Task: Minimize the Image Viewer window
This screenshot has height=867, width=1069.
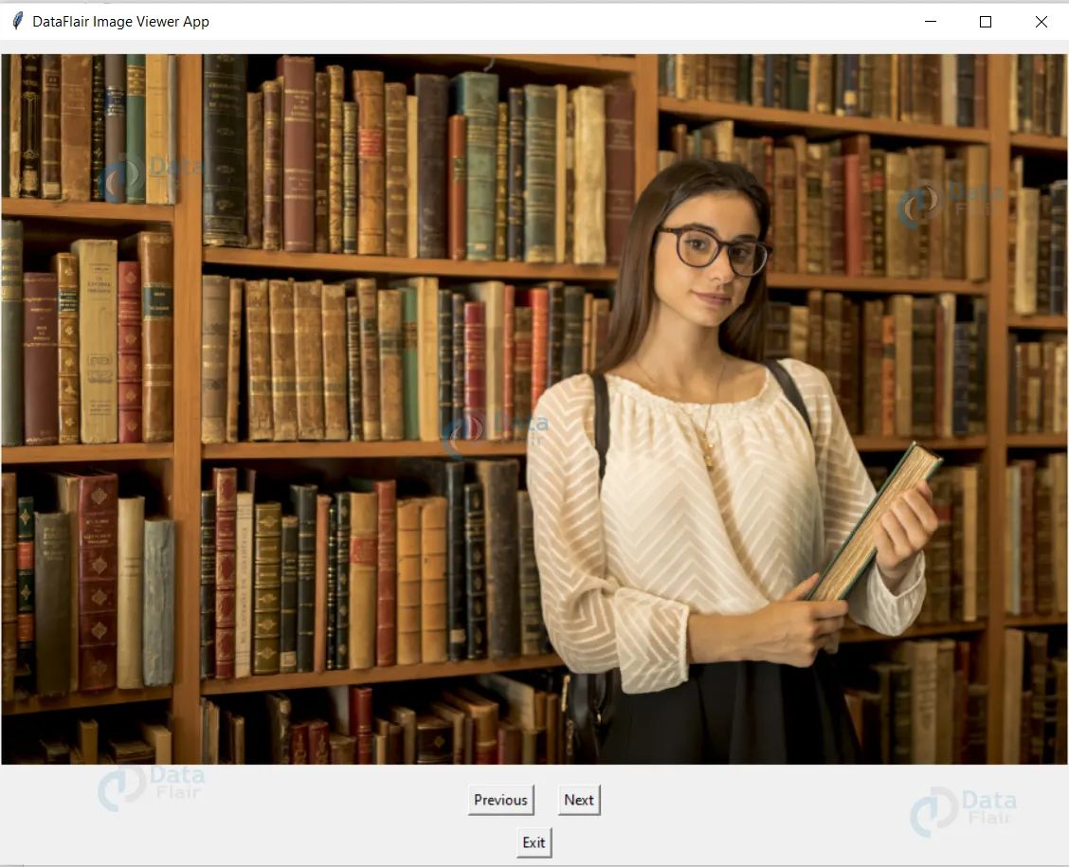Action: coord(930,21)
